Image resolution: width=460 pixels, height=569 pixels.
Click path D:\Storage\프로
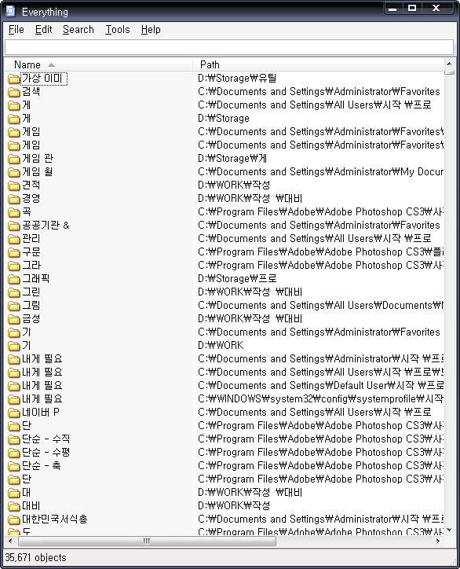point(237,279)
